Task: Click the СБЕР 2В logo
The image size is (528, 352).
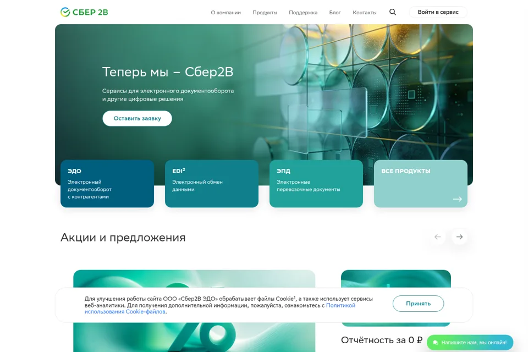Action: [x=84, y=12]
